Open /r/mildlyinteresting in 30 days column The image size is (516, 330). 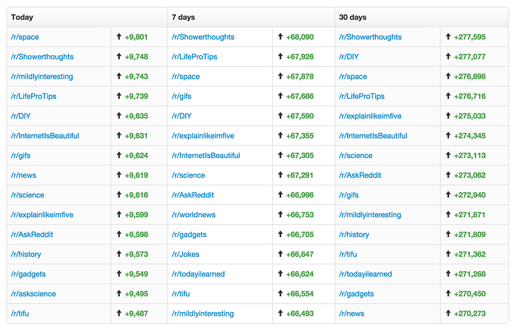370,214
